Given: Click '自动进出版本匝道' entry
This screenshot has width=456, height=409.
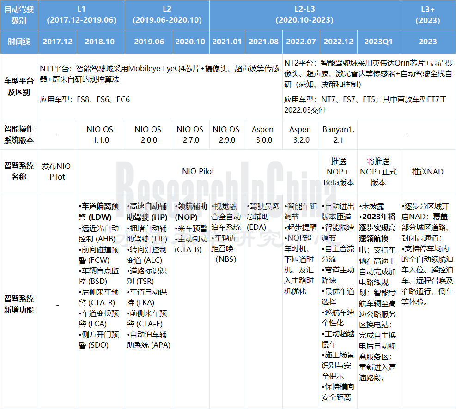Looking at the screenshot, I should click(x=338, y=212).
